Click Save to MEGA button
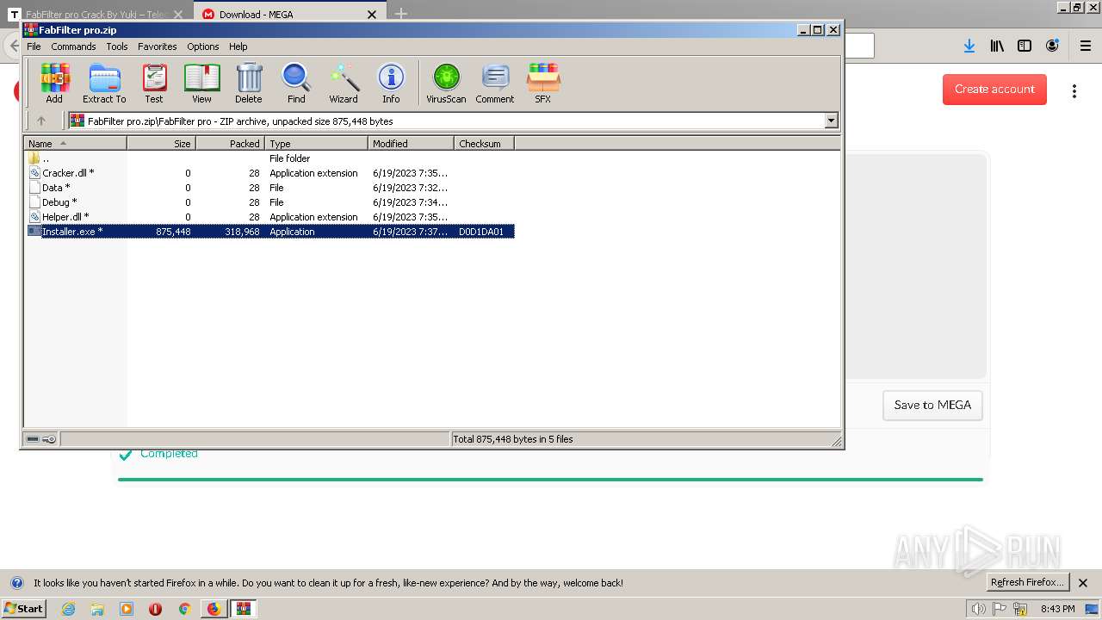Viewport: 1102px width, 620px height. [932, 406]
